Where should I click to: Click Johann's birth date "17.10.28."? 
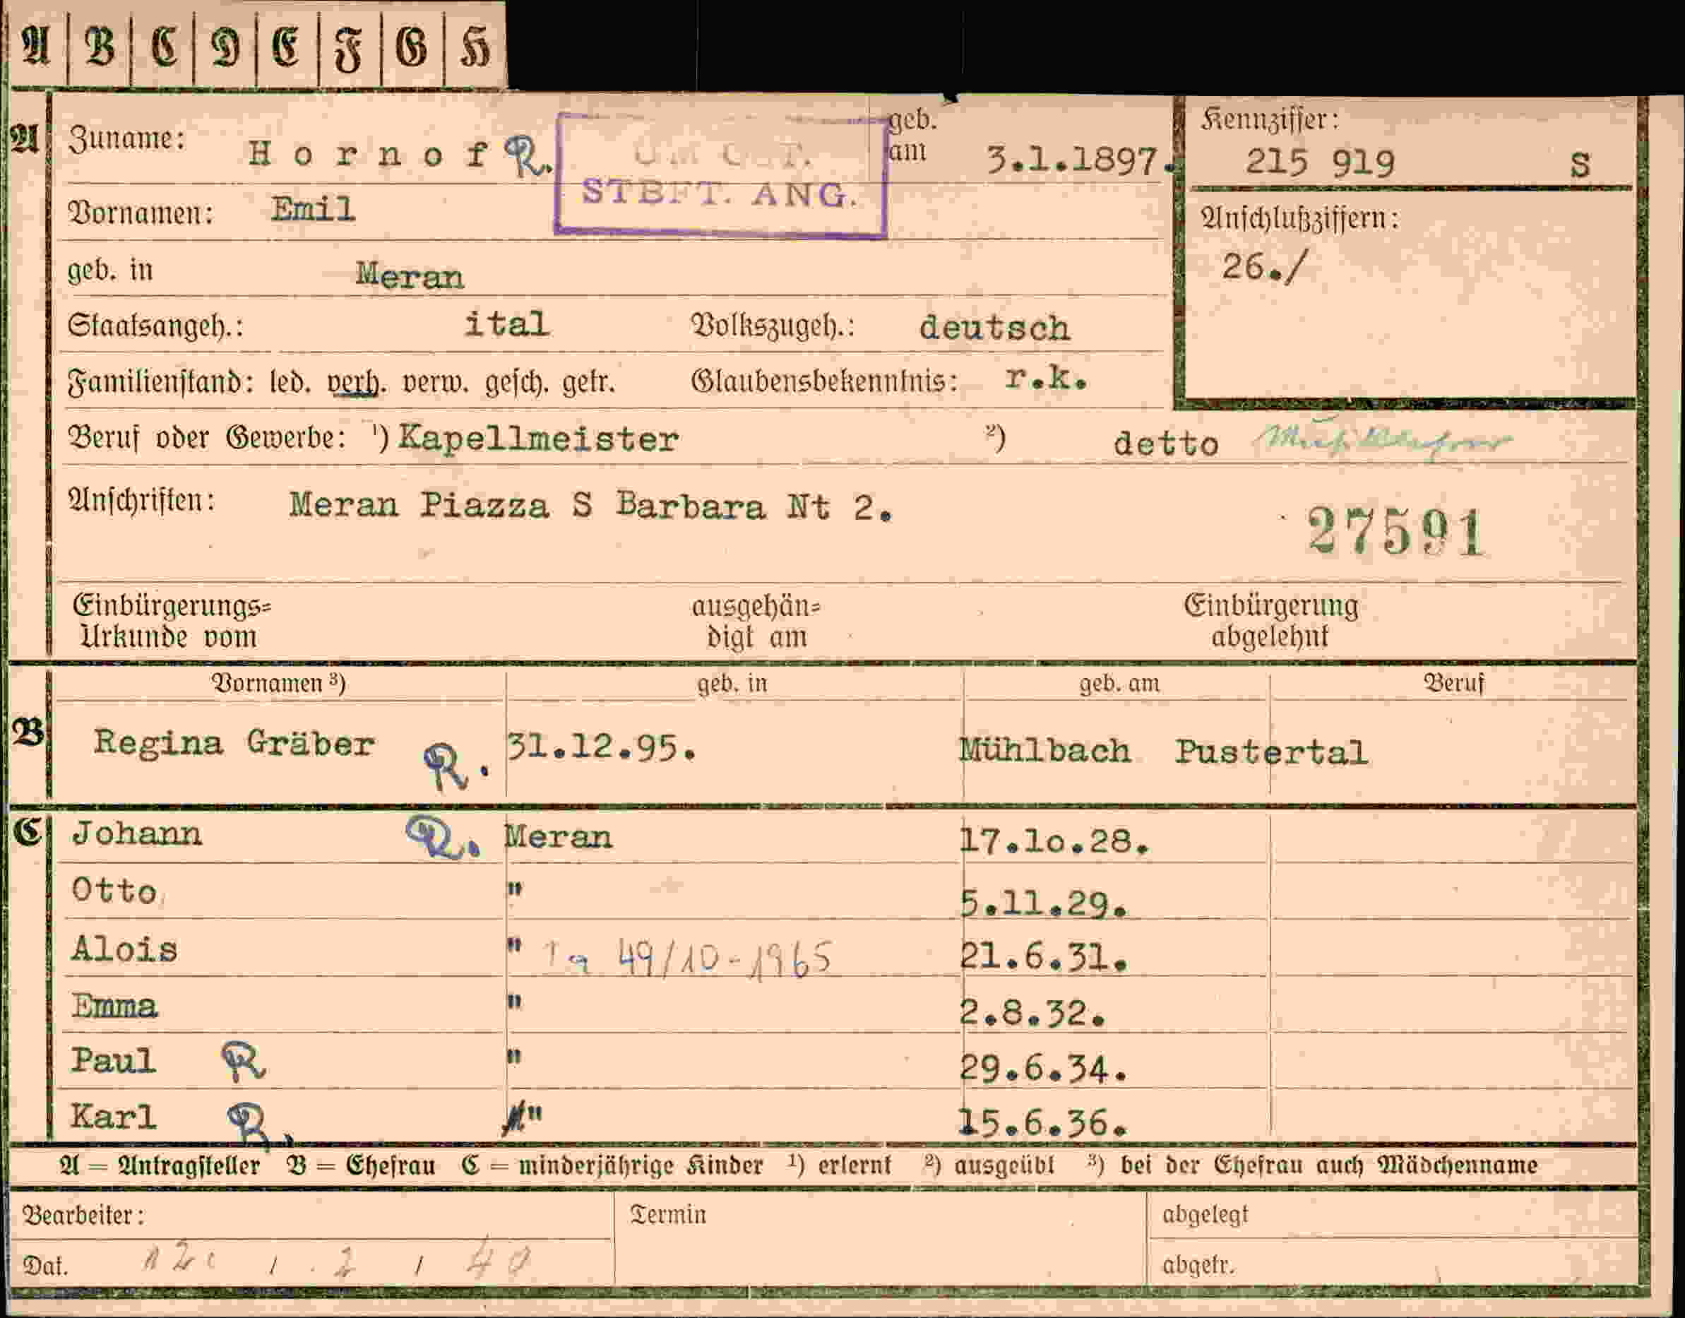pos(1054,841)
